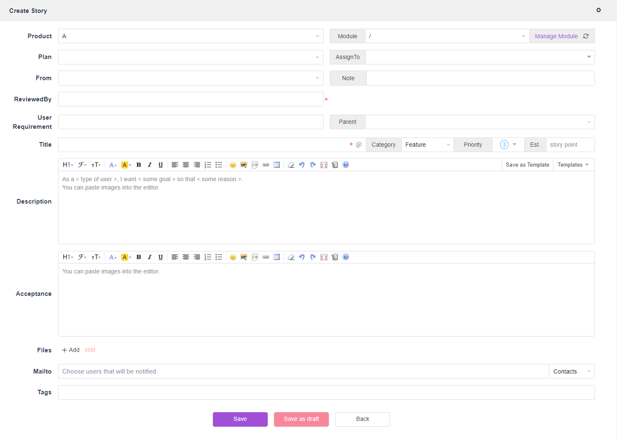Open the title color picker palette icon
The height and width of the screenshot is (440, 617).
tap(359, 145)
